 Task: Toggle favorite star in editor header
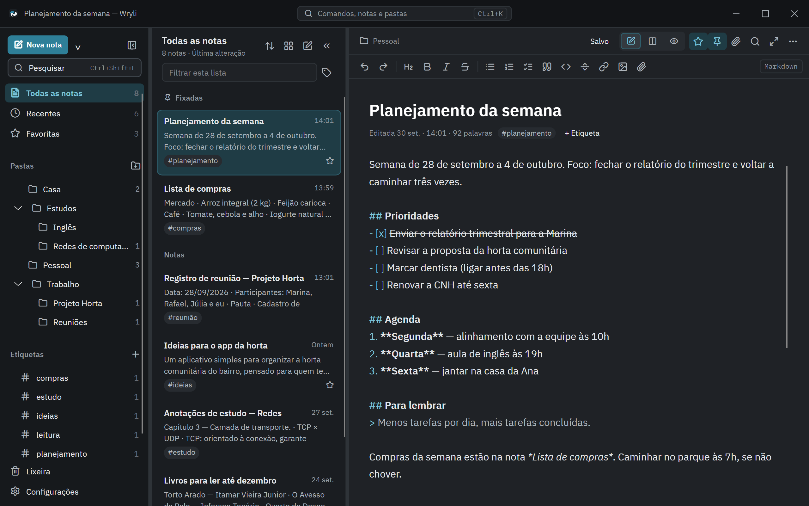tap(698, 41)
